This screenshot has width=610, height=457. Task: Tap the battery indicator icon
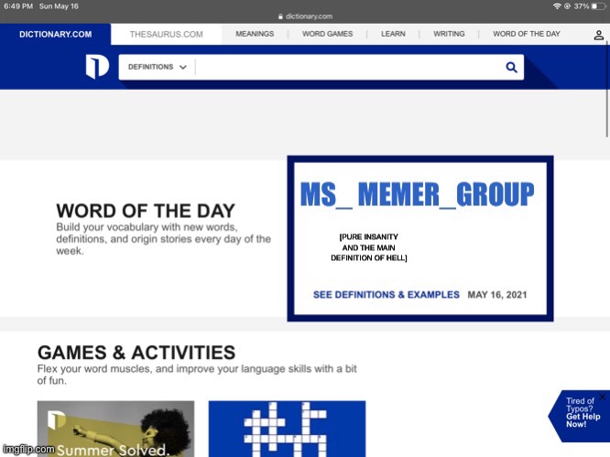point(599,6)
